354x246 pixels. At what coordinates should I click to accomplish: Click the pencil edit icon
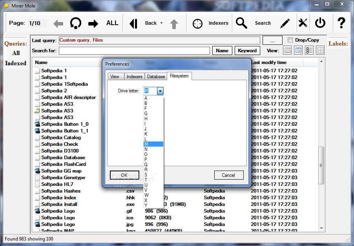285,24
